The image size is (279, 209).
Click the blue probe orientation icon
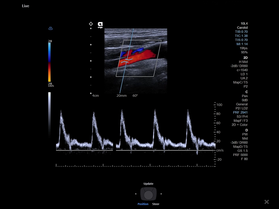click(50, 28)
